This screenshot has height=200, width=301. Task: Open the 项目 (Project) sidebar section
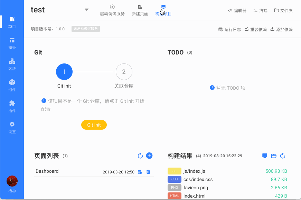pyautogui.click(x=12, y=22)
